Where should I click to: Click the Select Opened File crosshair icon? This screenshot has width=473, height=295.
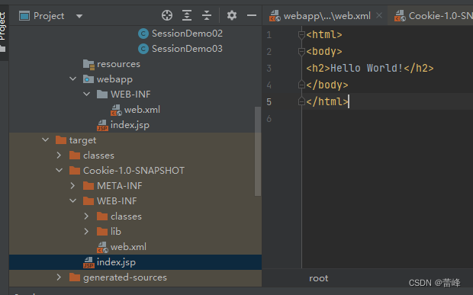[x=167, y=15]
